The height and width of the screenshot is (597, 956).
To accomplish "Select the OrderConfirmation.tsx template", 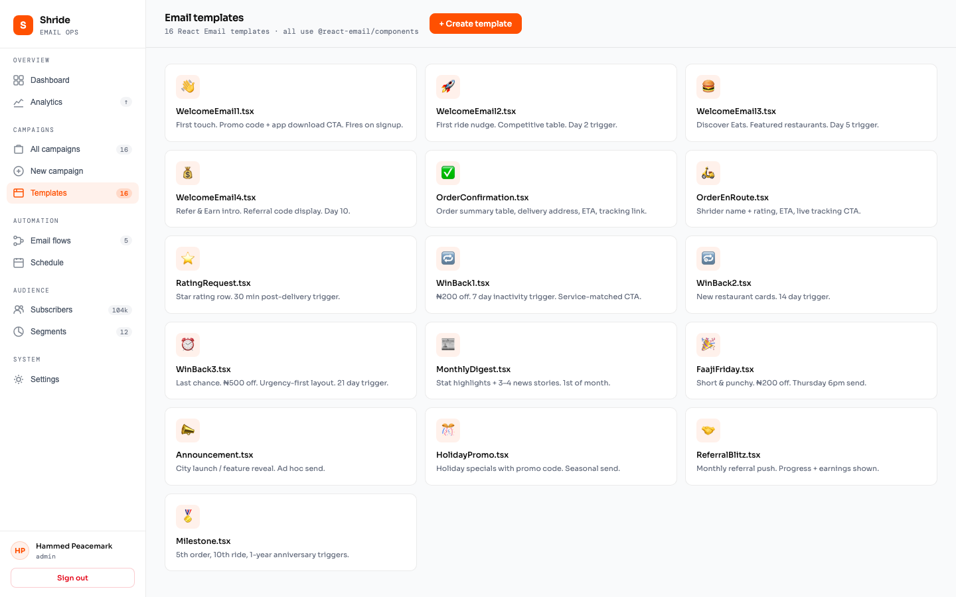I will point(550,188).
